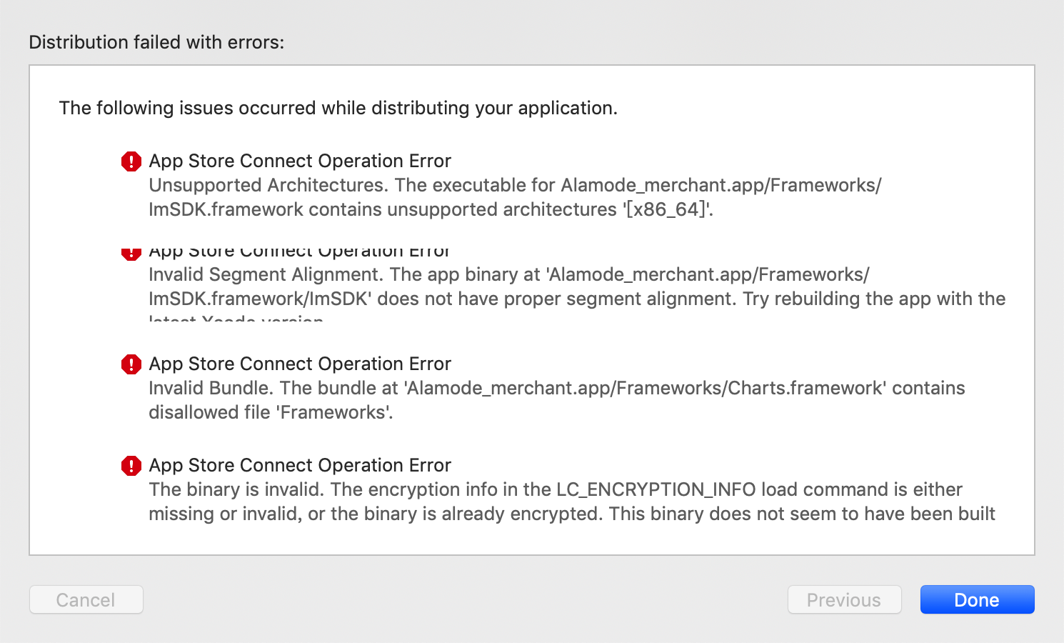Click the issues summary line at the top
This screenshot has width=1064, height=643.
[338, 108]
